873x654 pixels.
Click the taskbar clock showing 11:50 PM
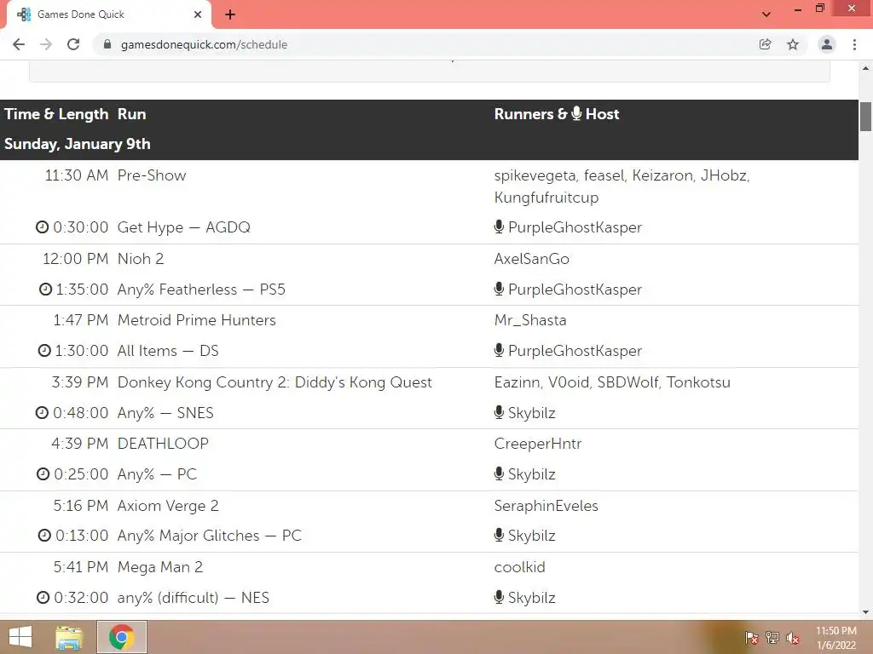(x=835, y=638)
